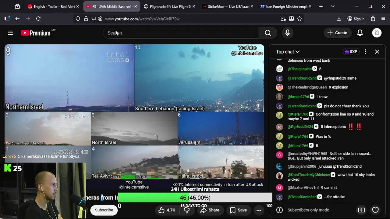The image size is (390, 219).
Task: Click username @TheRealBridgeQueen in chat
Action: coord(307,87)
